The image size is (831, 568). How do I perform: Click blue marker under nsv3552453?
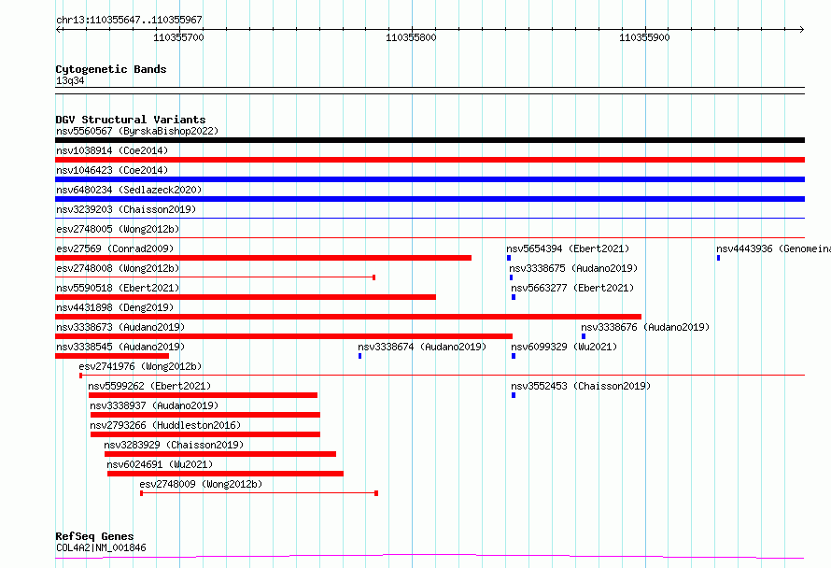[x=513, y=395]
